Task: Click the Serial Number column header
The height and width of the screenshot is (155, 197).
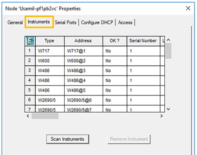Action: [143, 41]
